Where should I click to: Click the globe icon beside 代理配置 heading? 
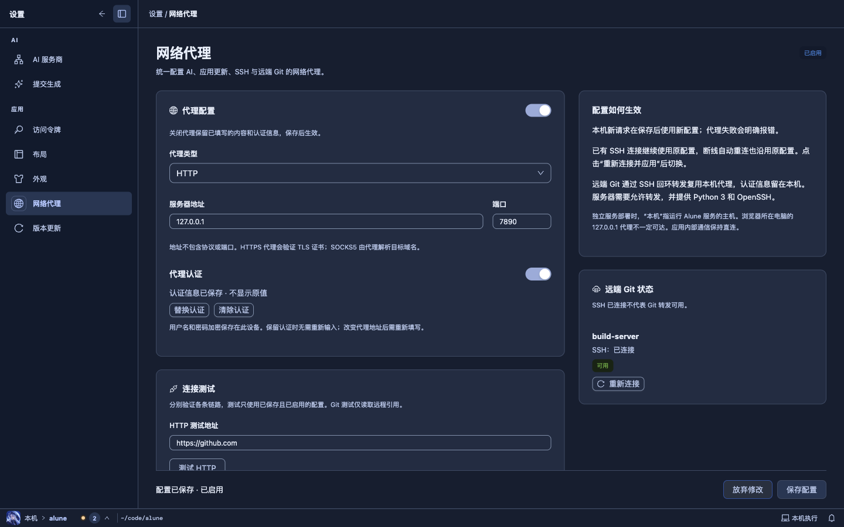(173, 111)
